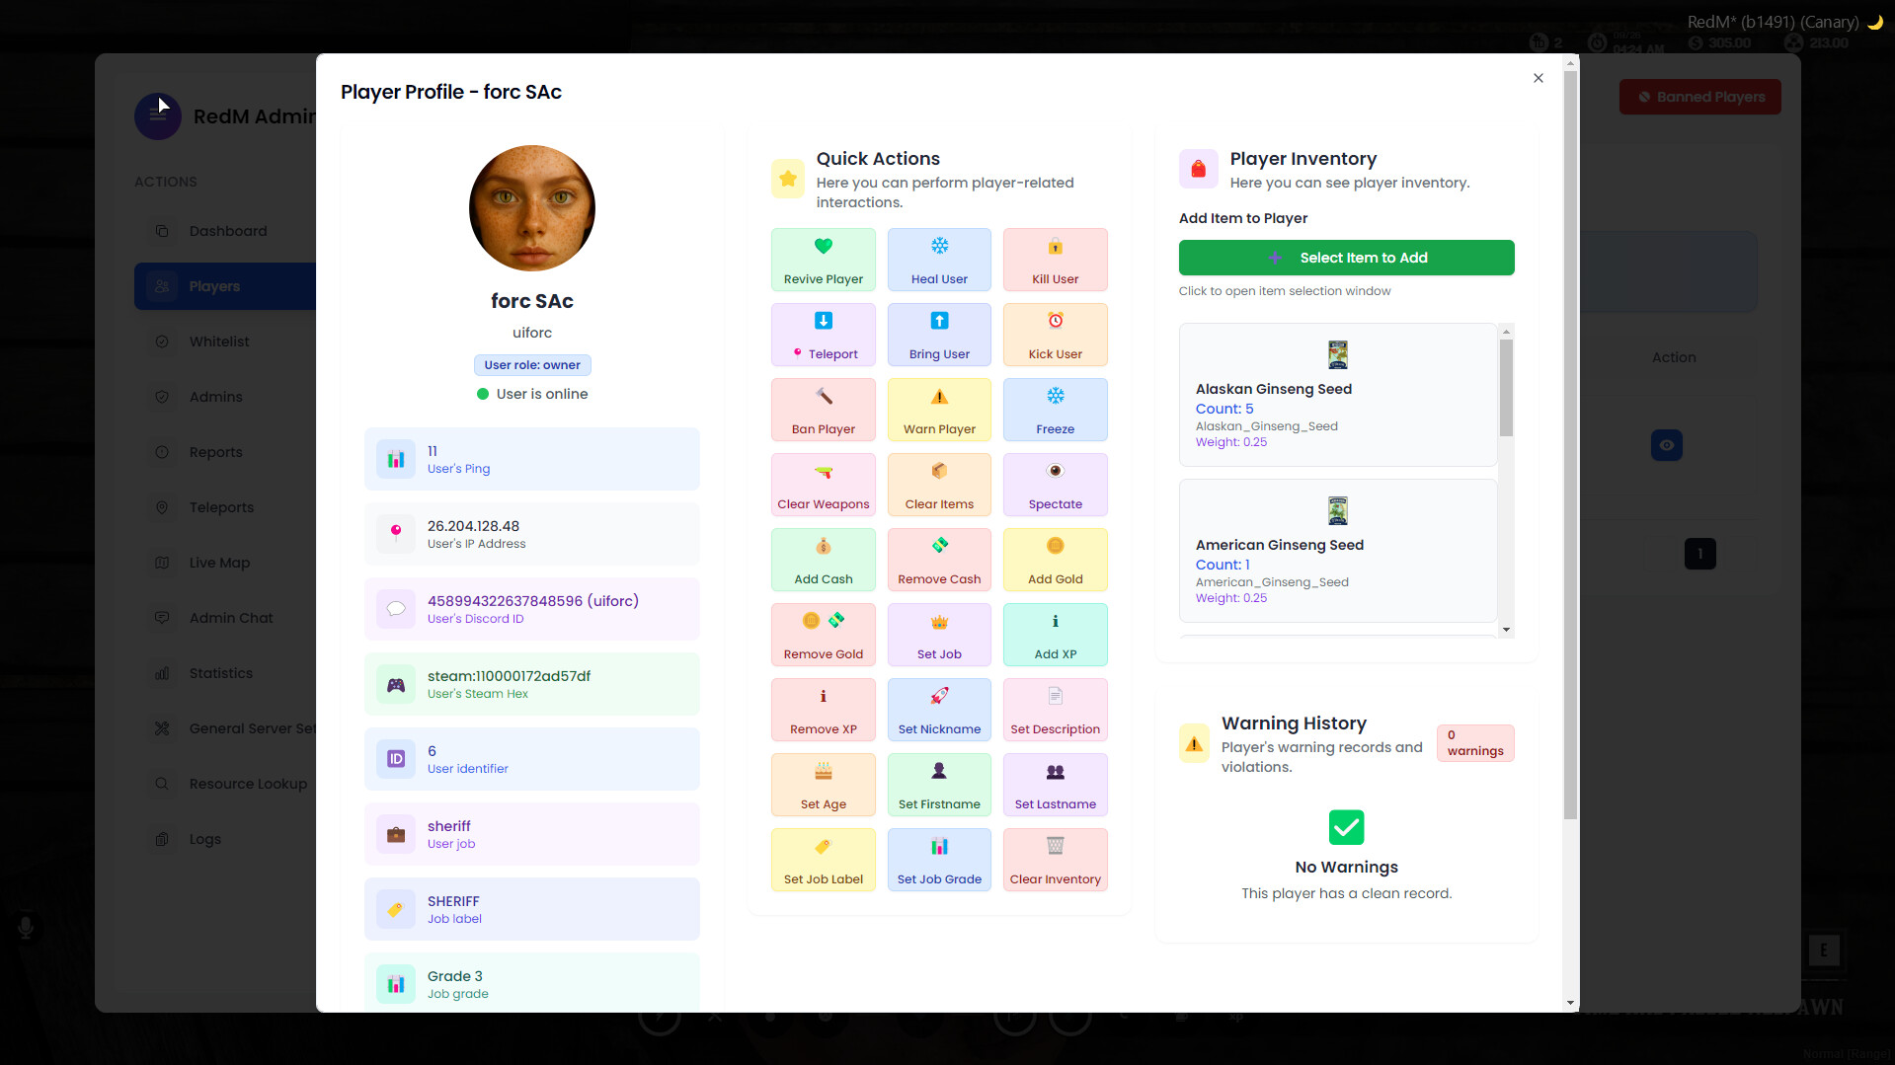
Task: Click the Set Job Grade chart icon
Action: (939, 846)
